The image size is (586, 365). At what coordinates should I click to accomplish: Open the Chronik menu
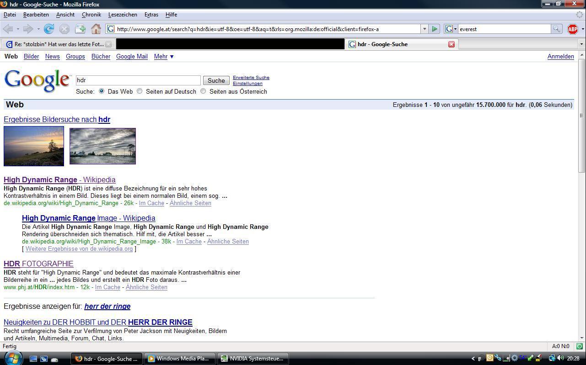point(91,15)
